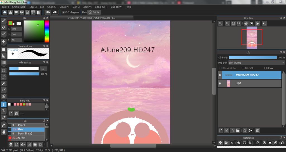
Task: Select the Operation tool below Text
Action: [3, 111]
